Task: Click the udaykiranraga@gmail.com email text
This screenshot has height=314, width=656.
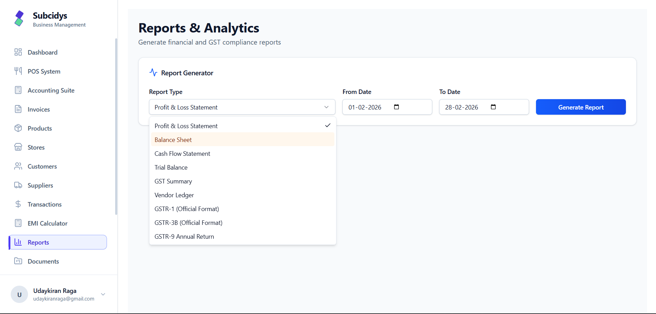Action: coord(64,299)
